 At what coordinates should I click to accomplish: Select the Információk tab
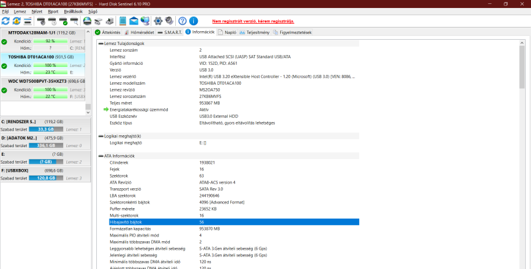pos(200,32)
